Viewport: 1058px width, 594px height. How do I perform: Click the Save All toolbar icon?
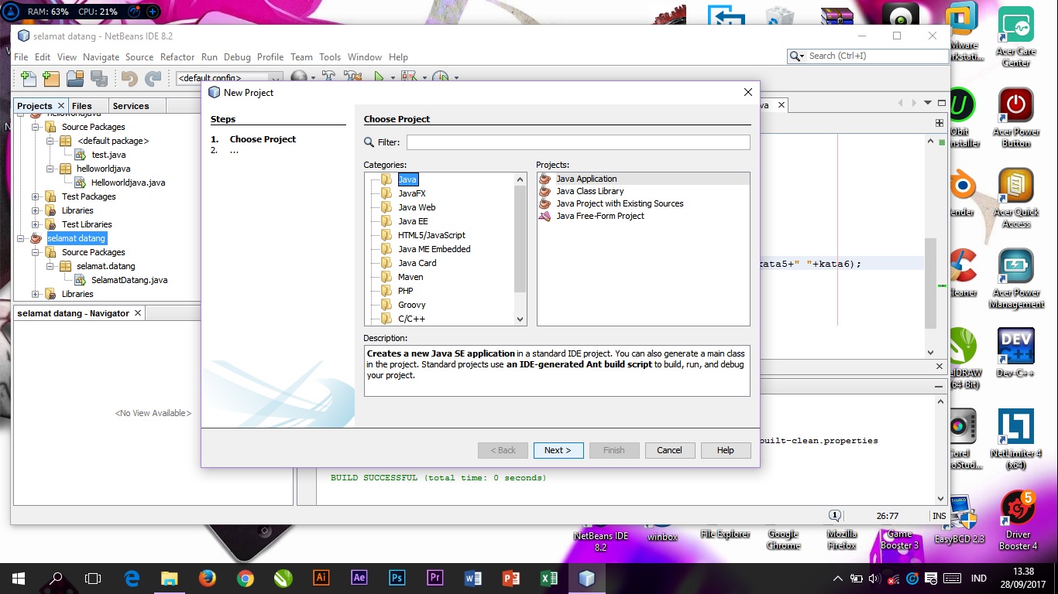click(98, 77)
